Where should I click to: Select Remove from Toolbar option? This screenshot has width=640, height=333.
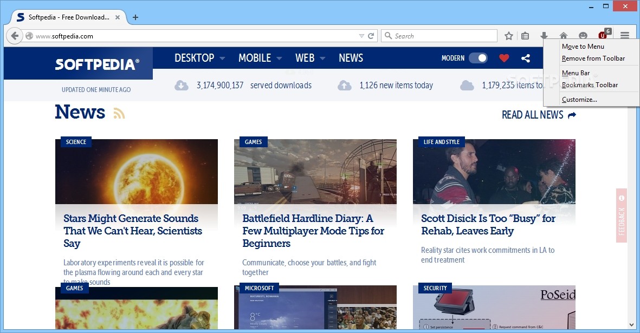(593, 58)
